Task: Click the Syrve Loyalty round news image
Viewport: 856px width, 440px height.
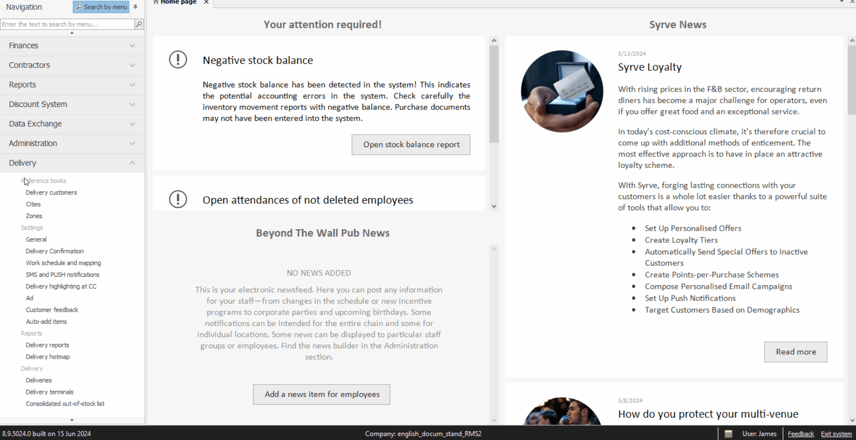Action: pos(562,91)
